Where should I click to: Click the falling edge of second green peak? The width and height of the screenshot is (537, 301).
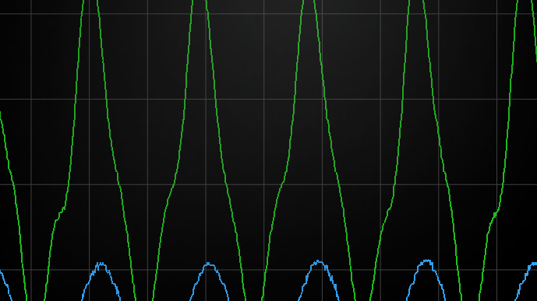pyautogui.click(x=226, y=150)
